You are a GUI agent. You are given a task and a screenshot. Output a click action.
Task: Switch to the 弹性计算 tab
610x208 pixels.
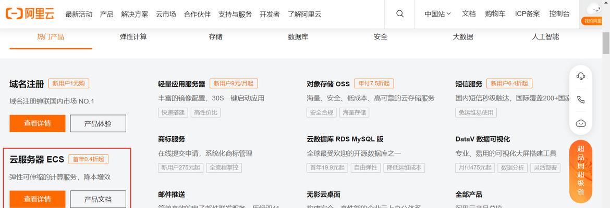pos(133,37)
